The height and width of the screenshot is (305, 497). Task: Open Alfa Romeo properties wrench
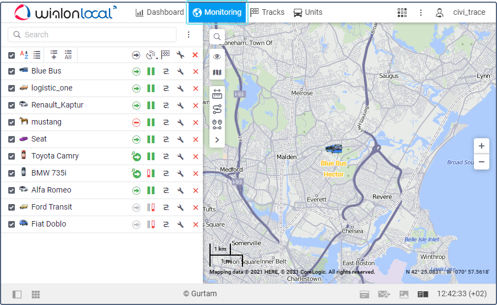(x=180, y=190)
